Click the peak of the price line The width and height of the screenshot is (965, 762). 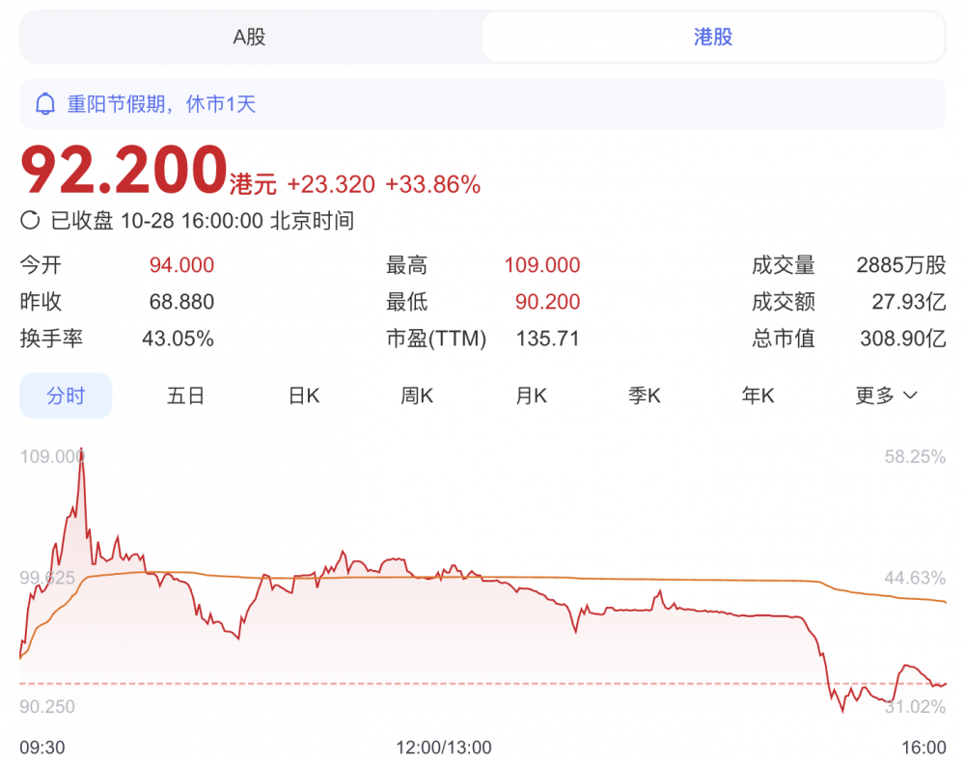[x=81, y=450]
